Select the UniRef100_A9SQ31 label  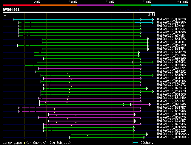click(171, 68)
